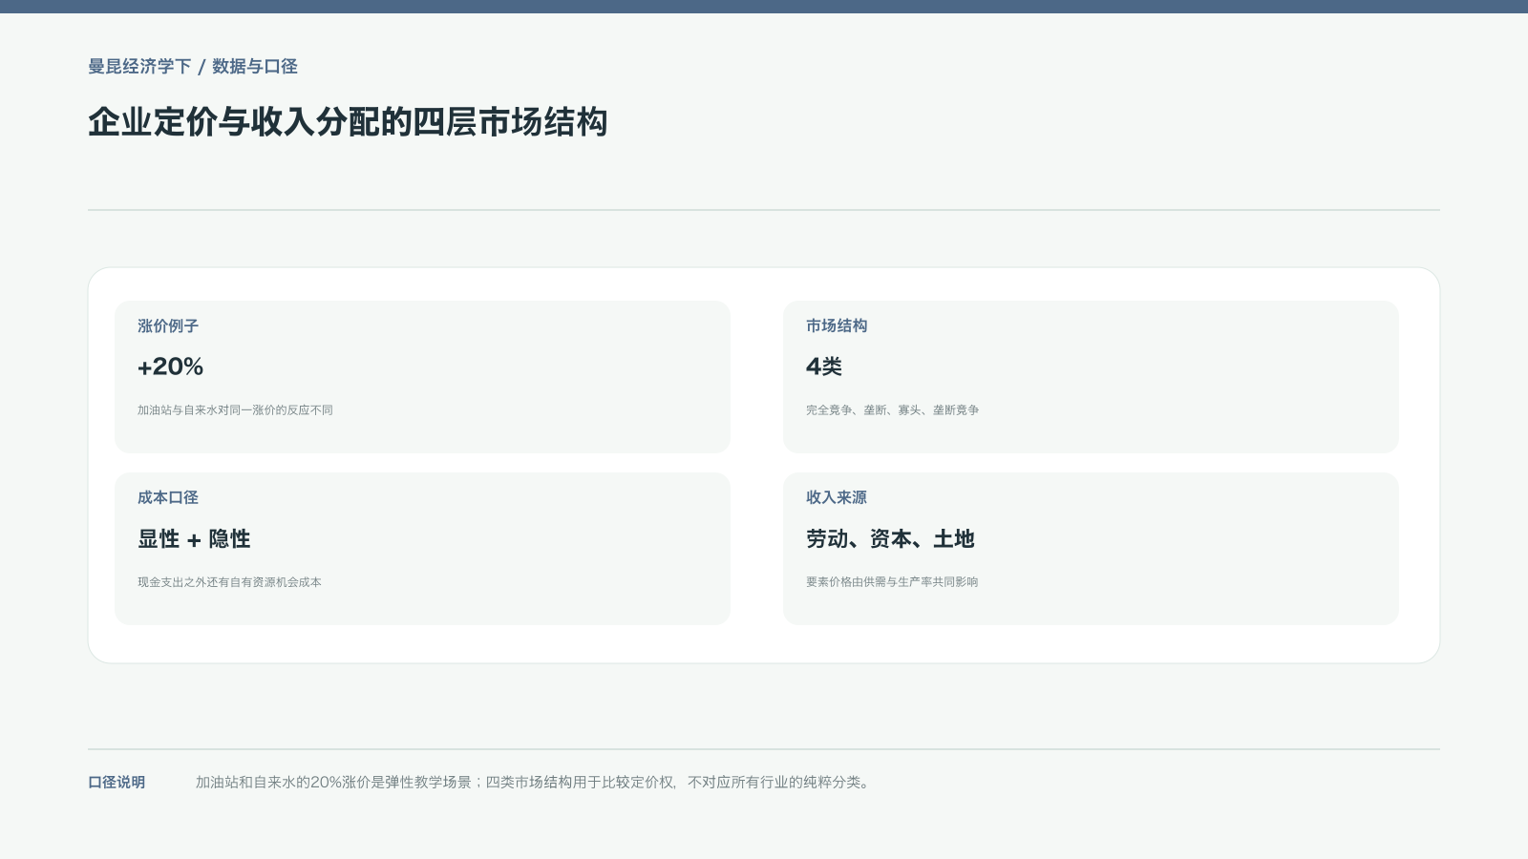Select the 显性 + 隐性 value
Viewport: 1528px width, 859px height.
(194, 538)
